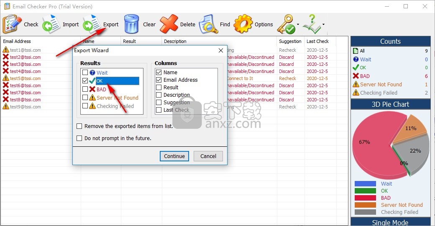Click the Continue button
This screenshot has height=226, width=435.
pos(174,156)
